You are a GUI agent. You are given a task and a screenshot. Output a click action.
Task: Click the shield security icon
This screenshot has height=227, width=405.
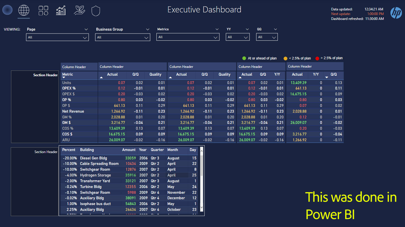click(96, 11)
